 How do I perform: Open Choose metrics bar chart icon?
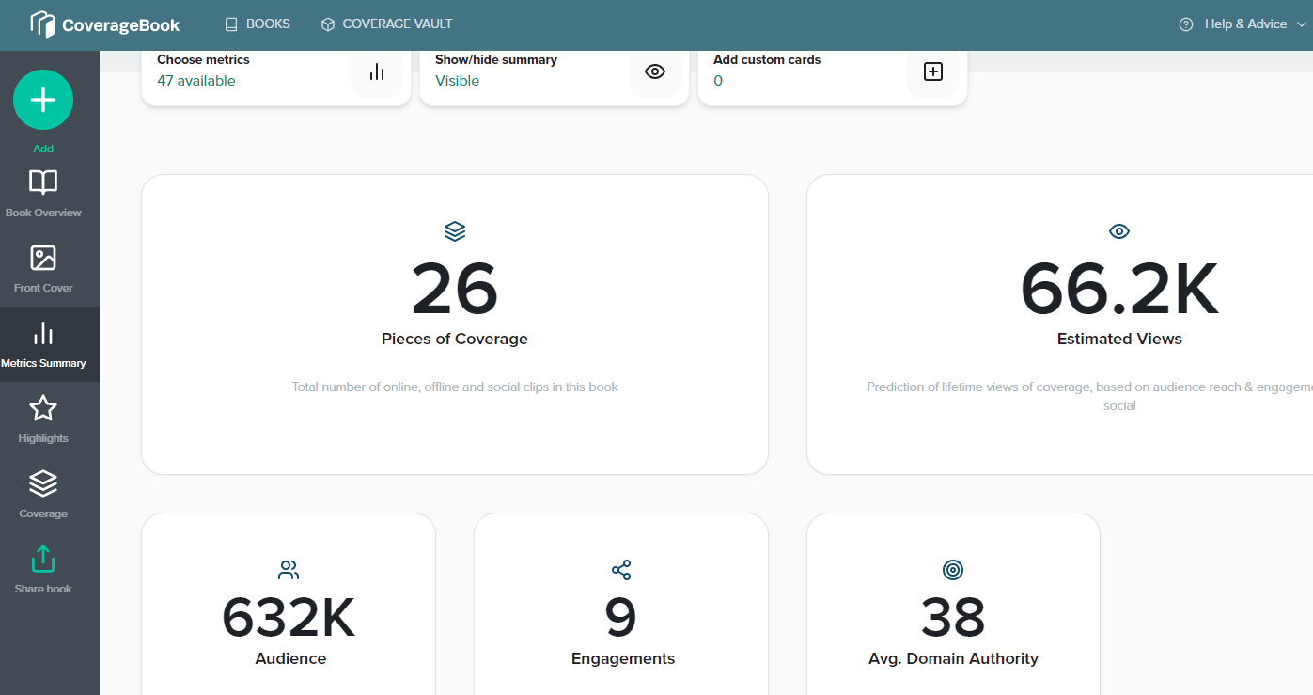click(377, 71)
